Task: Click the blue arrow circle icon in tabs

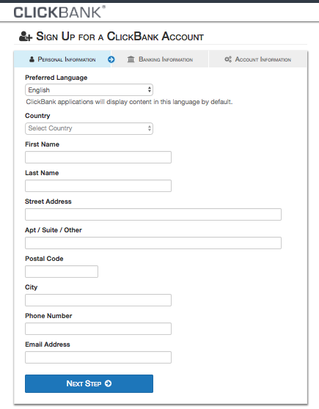Action: click(111, 59)
